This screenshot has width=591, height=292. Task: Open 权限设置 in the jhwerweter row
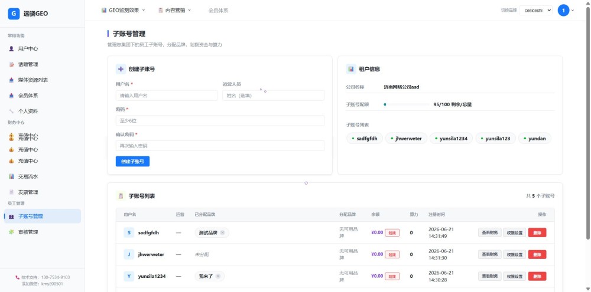[515, 255]
